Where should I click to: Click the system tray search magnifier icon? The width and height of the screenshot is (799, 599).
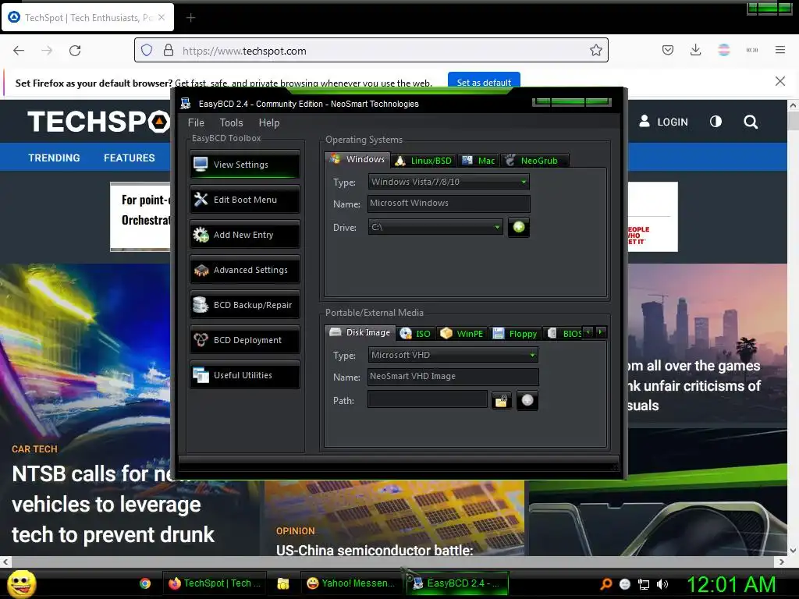605,584
